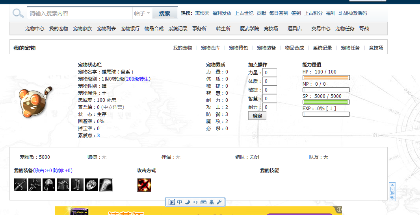The image size is (420, 215).
Task: Open 竞技场 in the main navigation bar
Action: (271, 29)
